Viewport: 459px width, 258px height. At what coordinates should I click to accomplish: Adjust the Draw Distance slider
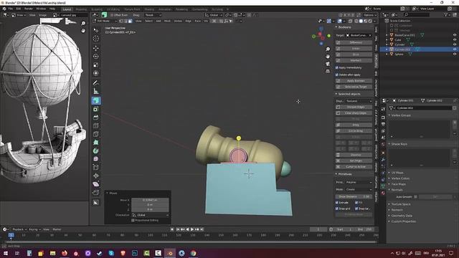(354, 196)
